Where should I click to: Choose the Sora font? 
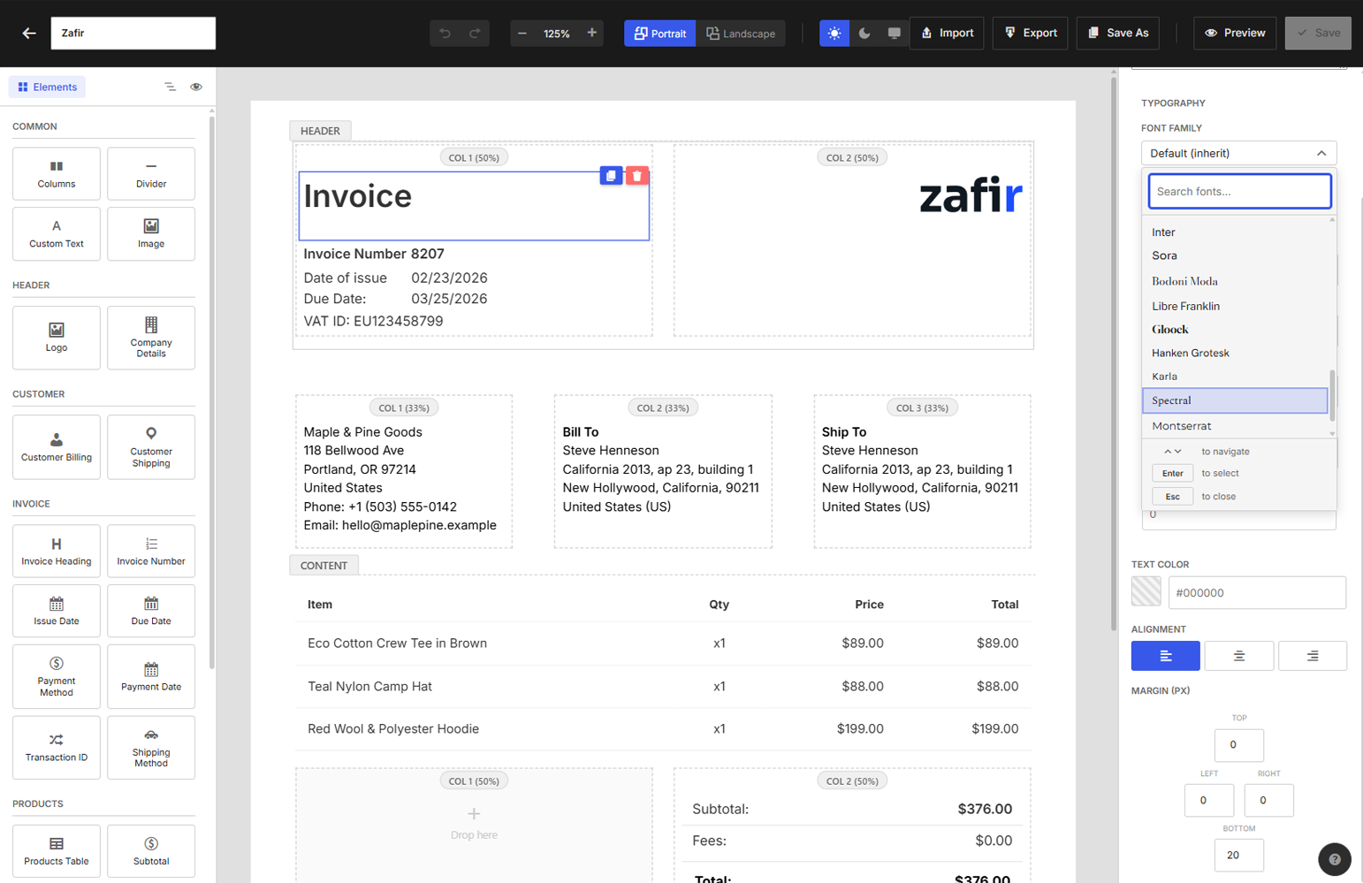click(1235, 255)
